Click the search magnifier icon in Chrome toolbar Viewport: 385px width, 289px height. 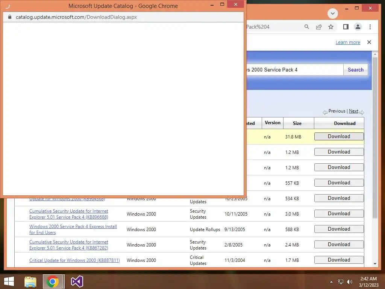coord(307,27)
